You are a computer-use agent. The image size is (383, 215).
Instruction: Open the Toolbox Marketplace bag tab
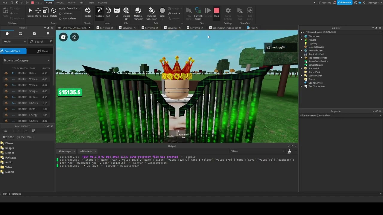point(7,34)
